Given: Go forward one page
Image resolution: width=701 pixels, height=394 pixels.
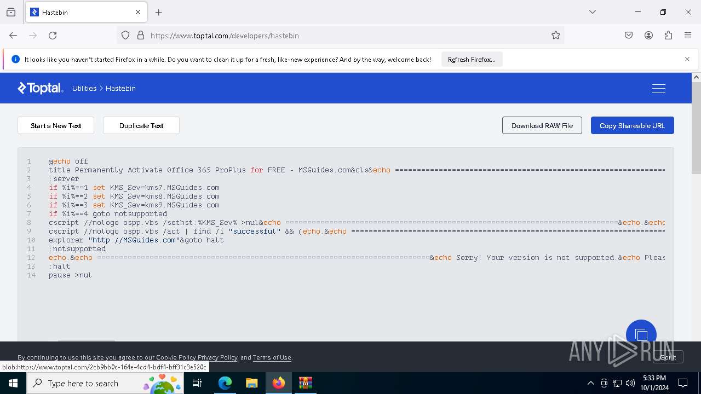Looking at the screenshot, I should click(x=33, y=36).
